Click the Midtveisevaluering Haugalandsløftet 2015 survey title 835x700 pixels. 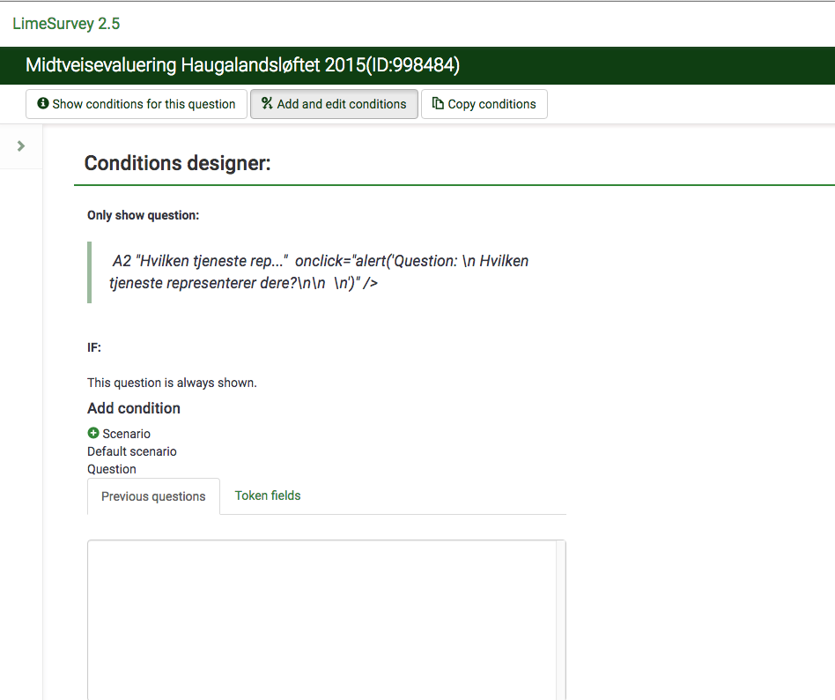tap(242, 65)
